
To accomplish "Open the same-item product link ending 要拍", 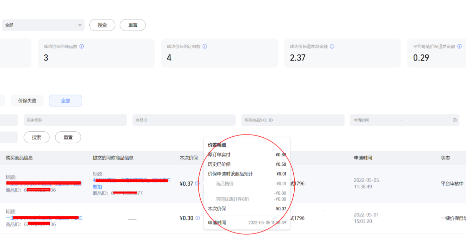I will point(131,183).
